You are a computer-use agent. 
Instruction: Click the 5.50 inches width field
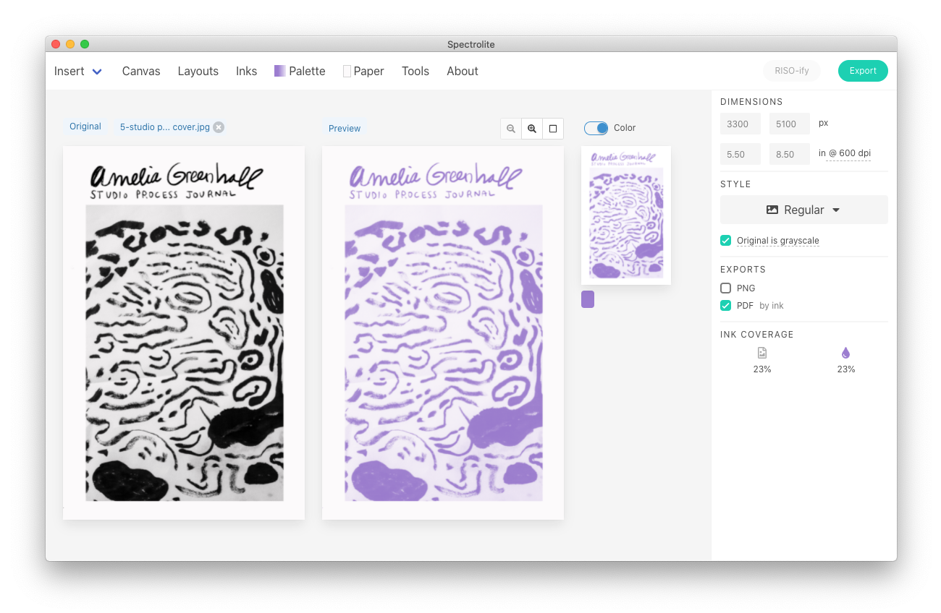click(740, 154)
